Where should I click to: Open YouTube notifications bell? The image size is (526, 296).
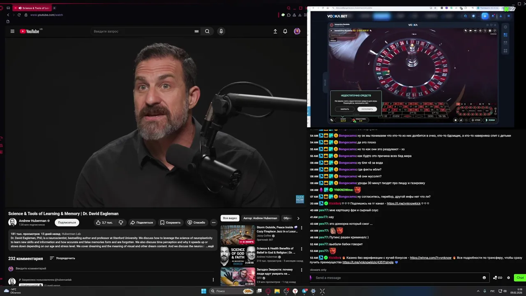pyautogui.click(x=285, y=31)
